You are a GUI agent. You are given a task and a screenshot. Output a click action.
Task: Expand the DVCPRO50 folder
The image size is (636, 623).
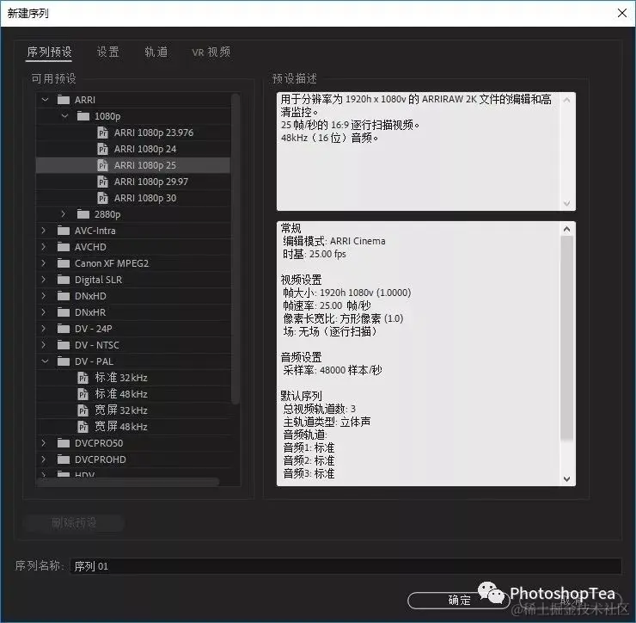pyautogui.click(x=44, y=443)
